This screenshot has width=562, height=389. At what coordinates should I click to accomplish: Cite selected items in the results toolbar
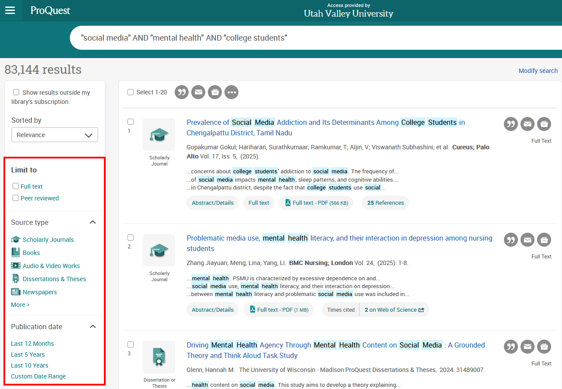pyautogui.click(x=182, y=92)
